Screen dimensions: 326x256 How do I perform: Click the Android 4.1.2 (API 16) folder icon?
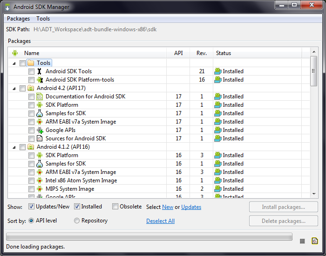pos(31,147)
